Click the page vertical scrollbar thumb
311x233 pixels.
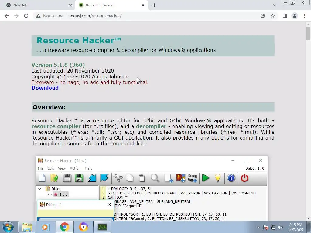pyautogui.click(x=308, y=34)
